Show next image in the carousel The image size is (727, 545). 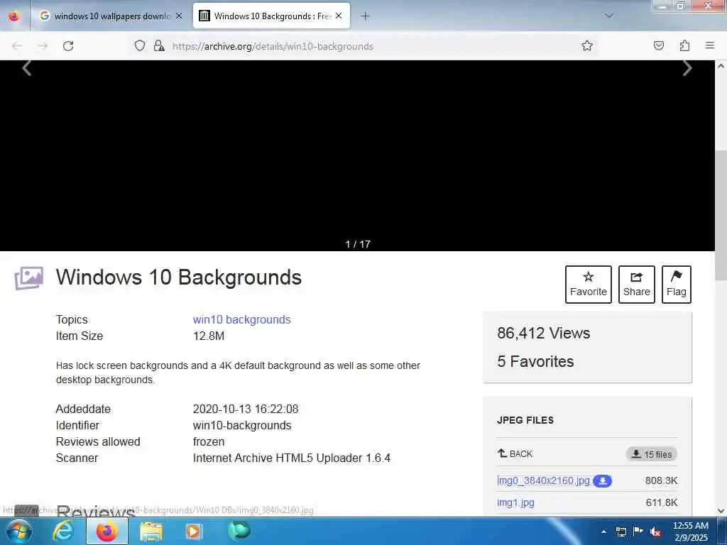click(x=687, y=69)
